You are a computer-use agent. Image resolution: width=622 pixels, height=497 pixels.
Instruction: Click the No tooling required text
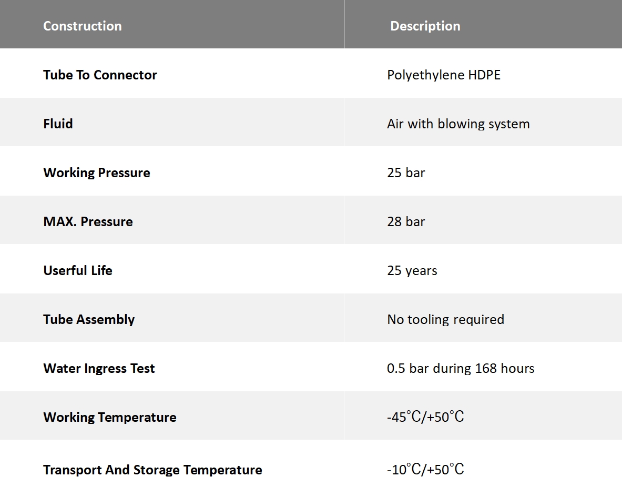pyautogui.click(x=446, y=319)
